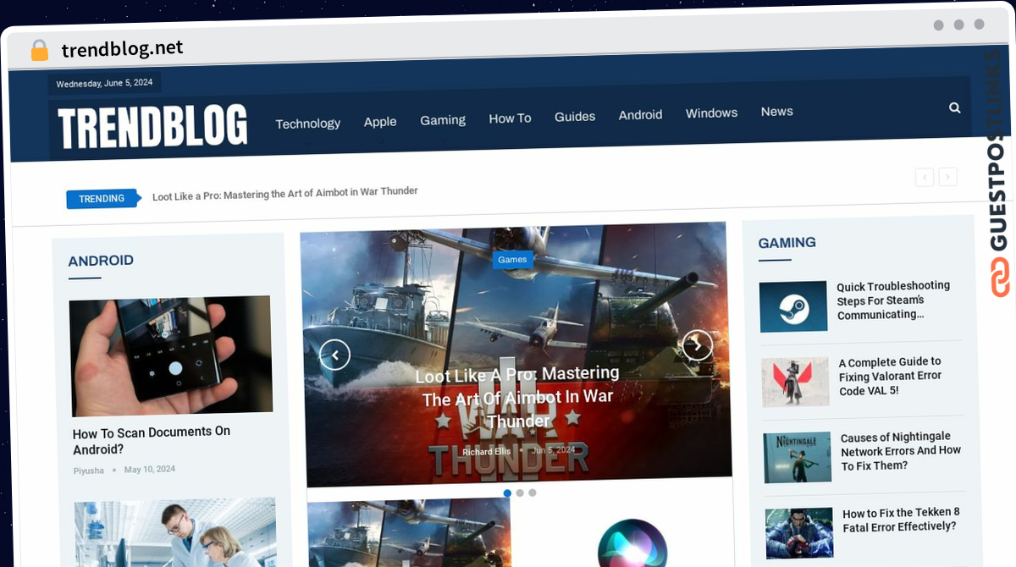Open the ANDROID section heading
Image resolution: width=1016 pixels, height=567 pixels.
pos(101,261)
